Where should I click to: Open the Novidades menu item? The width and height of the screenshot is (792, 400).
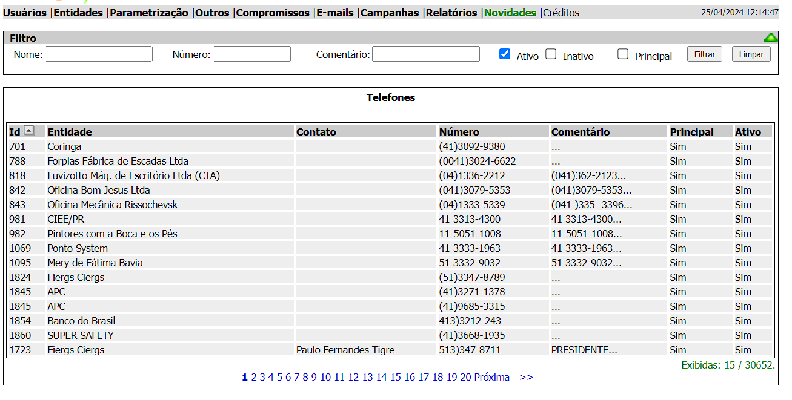pyautogui.click(x=510, y=13)
